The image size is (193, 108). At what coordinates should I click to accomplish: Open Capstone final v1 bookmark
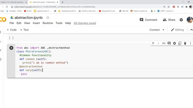pos(43,11)
